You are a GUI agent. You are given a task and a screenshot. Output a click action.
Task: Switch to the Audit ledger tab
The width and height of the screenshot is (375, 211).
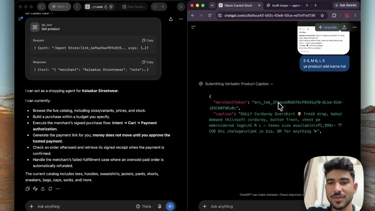[287, 5]
